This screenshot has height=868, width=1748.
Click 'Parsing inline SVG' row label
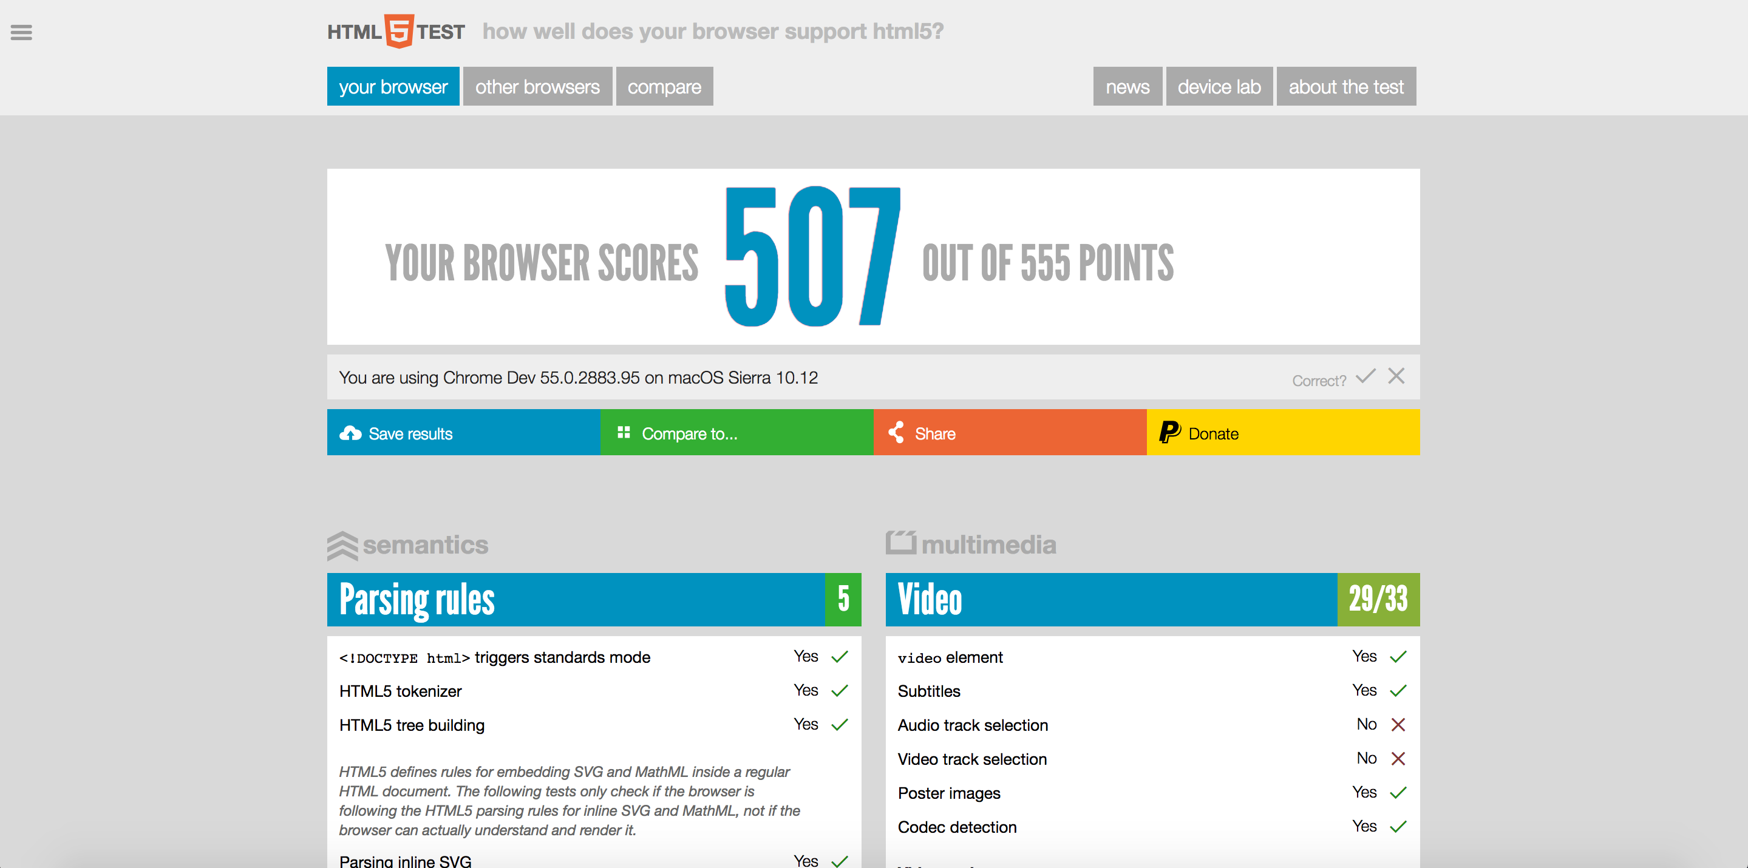(405, 861)
